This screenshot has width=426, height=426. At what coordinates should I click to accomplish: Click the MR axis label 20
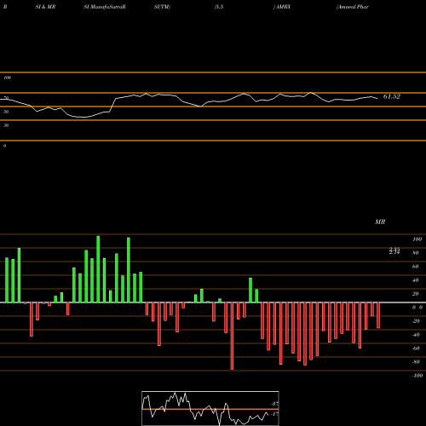coord(416,294)
